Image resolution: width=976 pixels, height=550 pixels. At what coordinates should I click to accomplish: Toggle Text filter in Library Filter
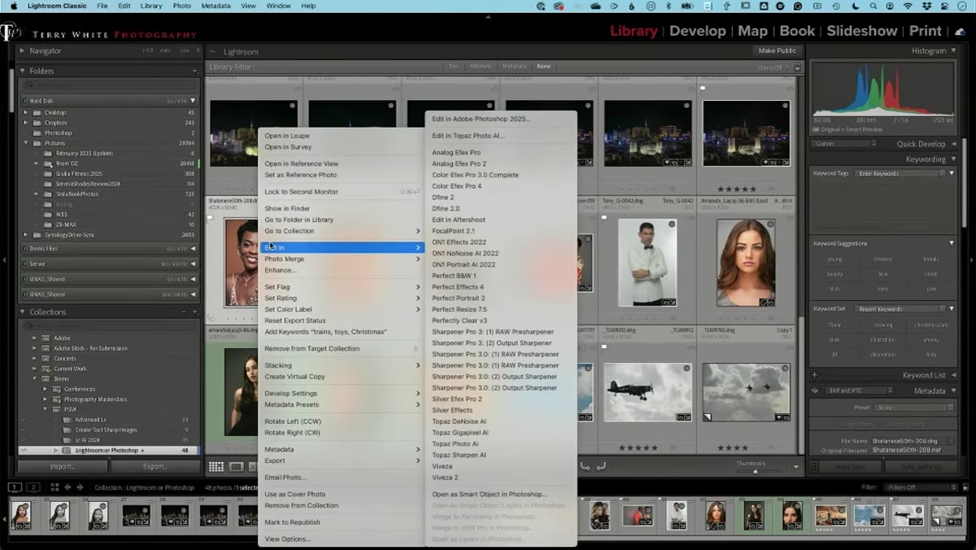[454, 67]
